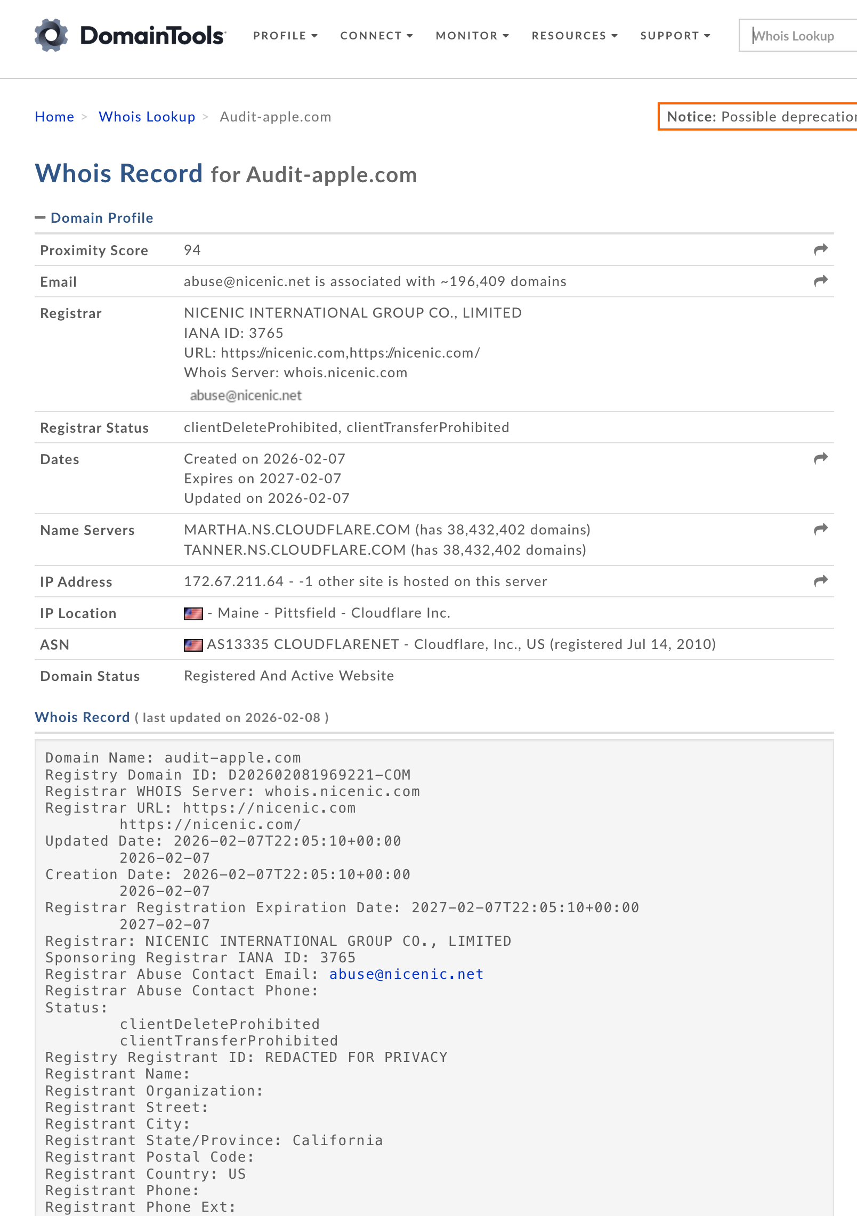This screenshot has width=857, height=1216.
Task: Click the abuse@nicenic.net email link in raw record
Action: click(x=406, y=974)
